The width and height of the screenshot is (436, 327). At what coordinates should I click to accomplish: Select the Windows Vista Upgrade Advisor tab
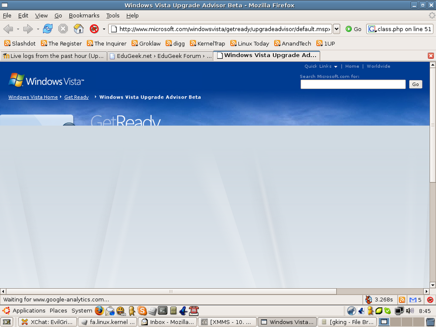coord(267,55)
